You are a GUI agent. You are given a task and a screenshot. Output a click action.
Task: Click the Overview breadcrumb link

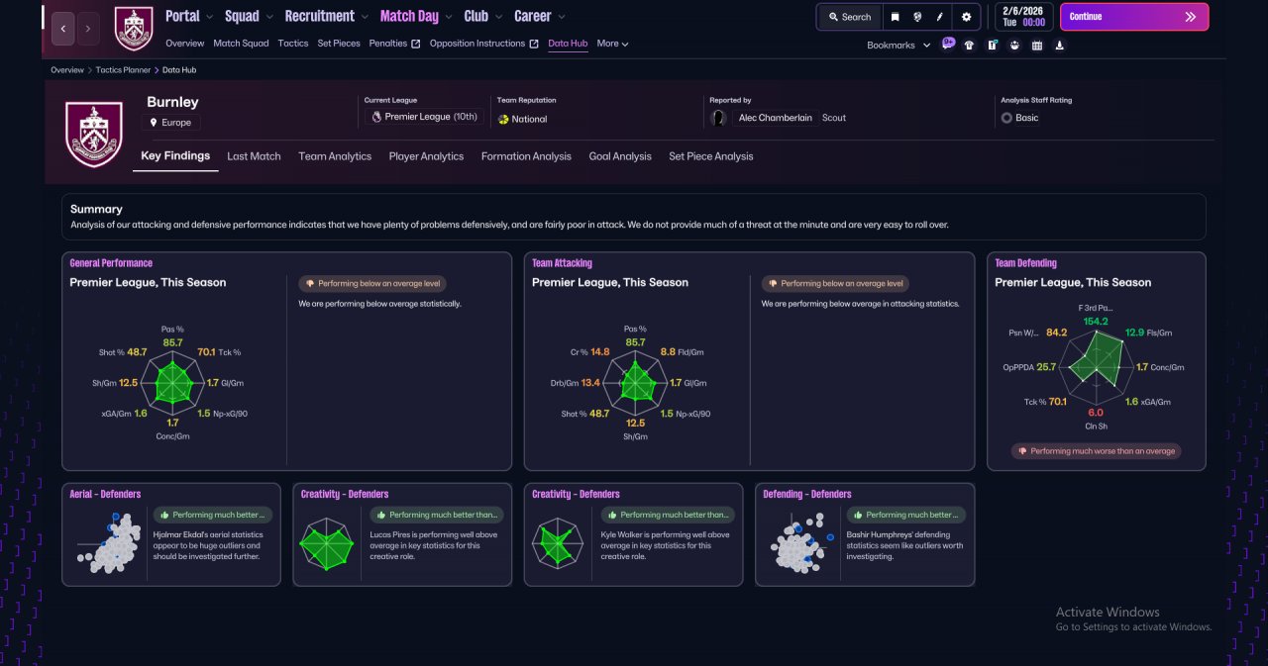coord(67,70)
